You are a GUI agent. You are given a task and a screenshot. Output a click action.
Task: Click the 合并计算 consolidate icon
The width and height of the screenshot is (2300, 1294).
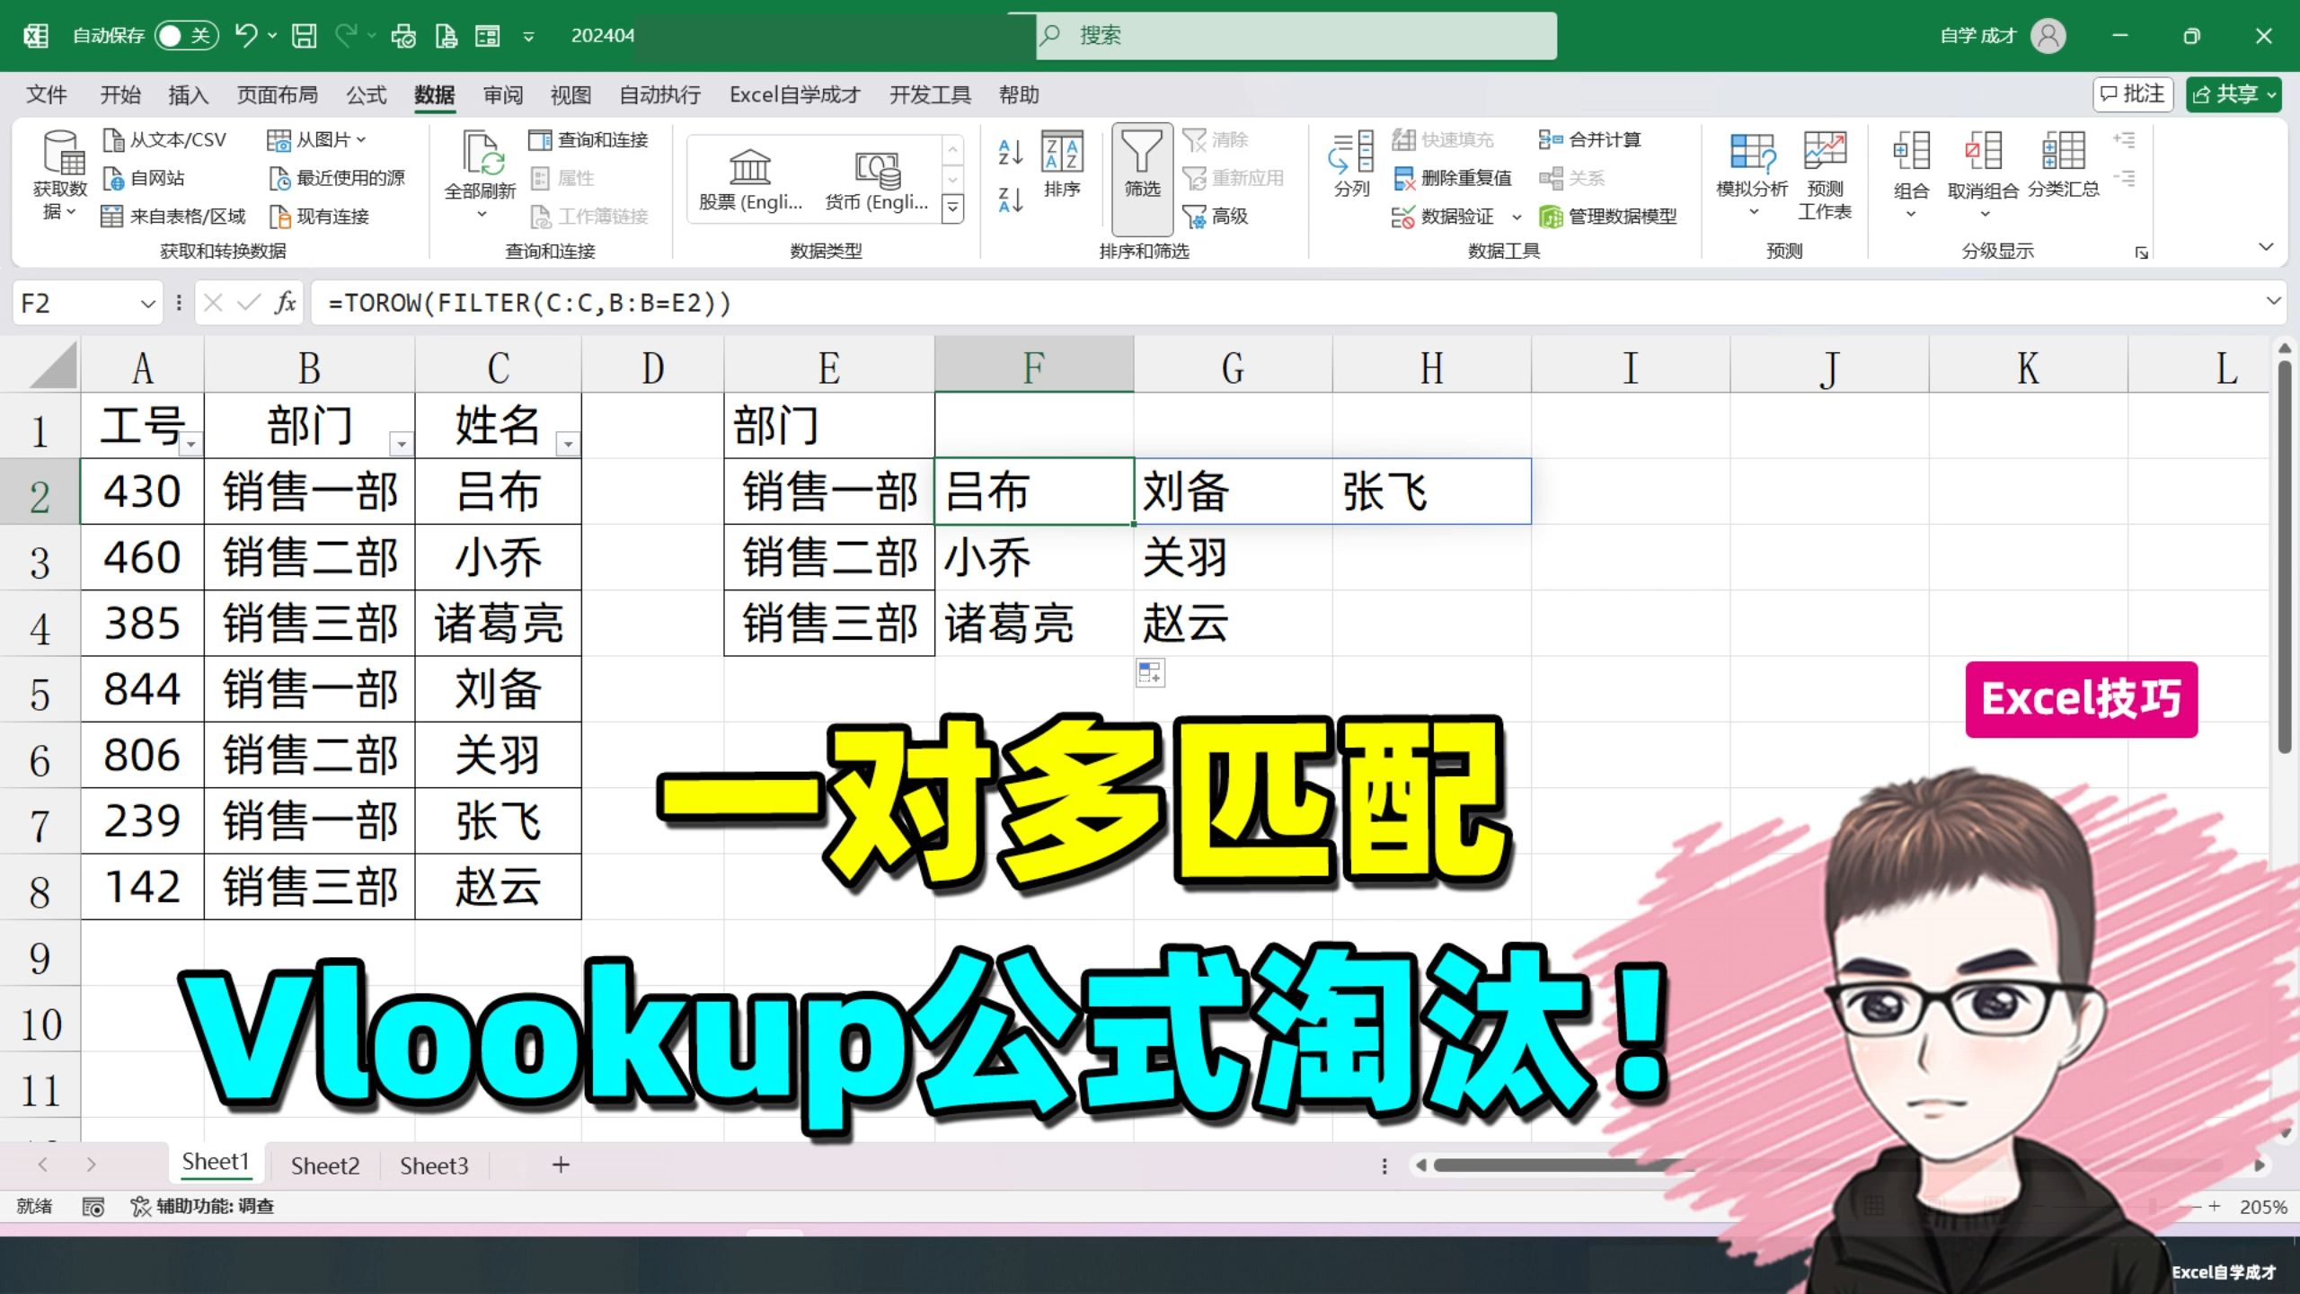click(x=1552, y=139)
